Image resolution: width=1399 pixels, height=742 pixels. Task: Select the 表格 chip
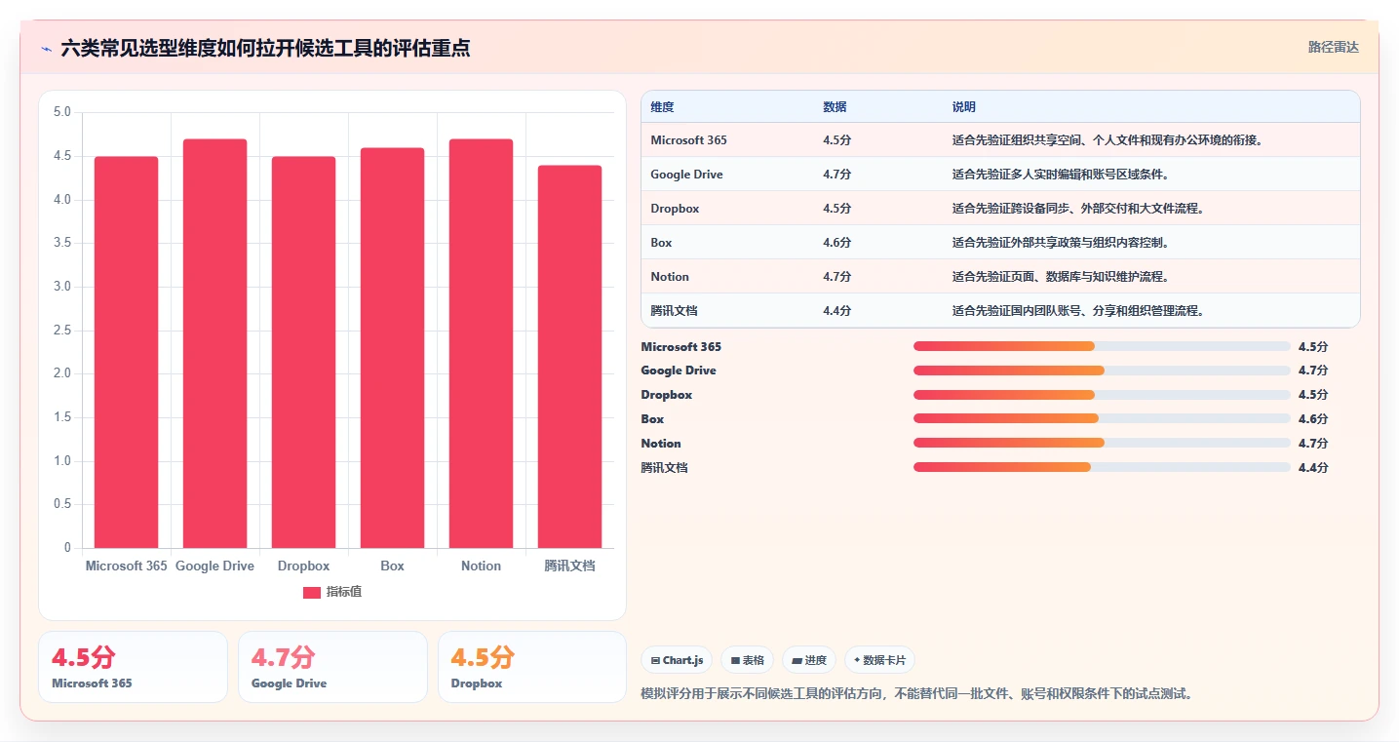[747, 660]
